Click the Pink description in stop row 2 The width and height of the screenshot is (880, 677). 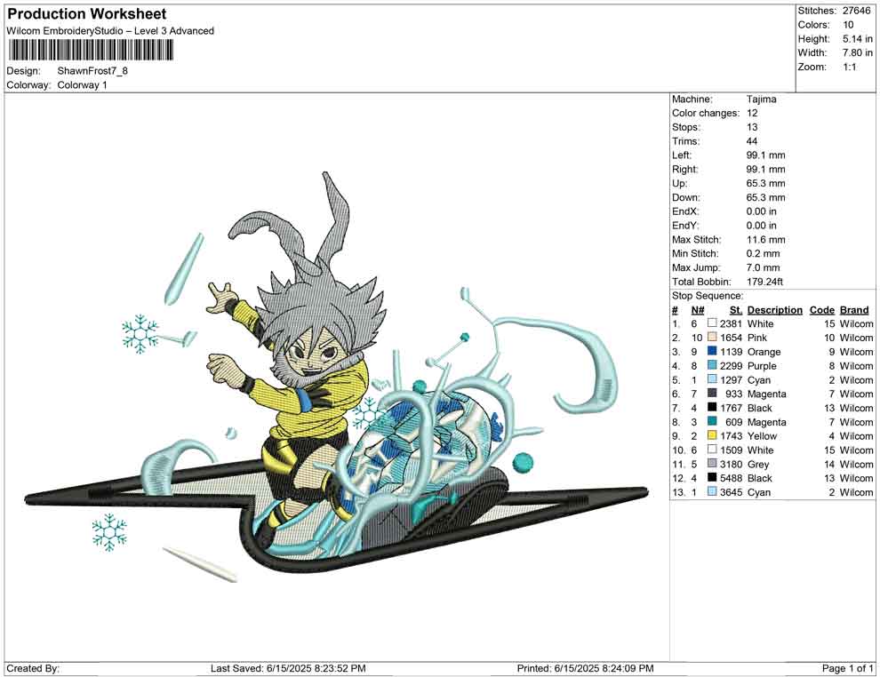pyautogui.click(x=757, y=338)
